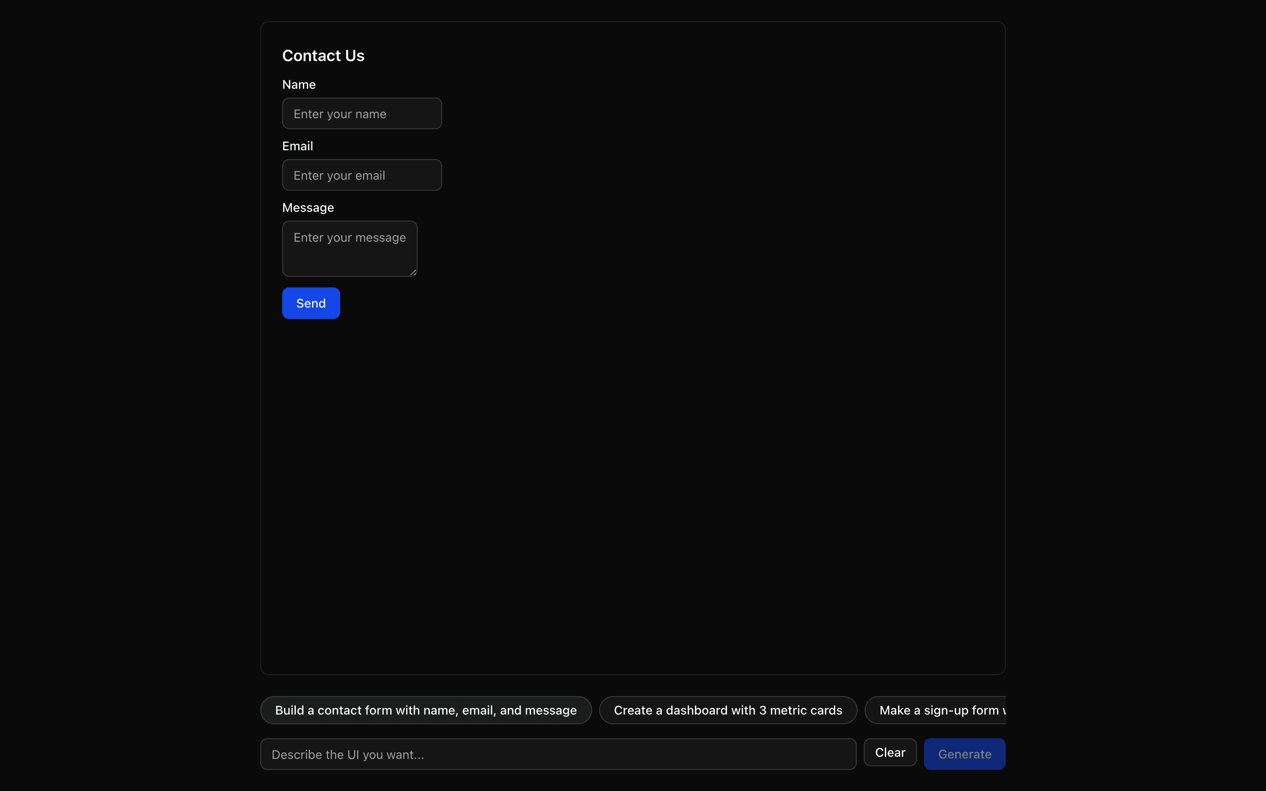The image size is (1266, 791).
Task: Select the 'Build a contact form with name, email, and message' suggestion
Action: click(426, 710)
